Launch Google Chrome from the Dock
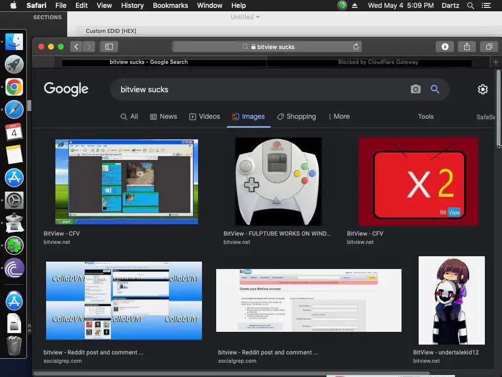Viewport: 502px width, 377px height. click(x=14, y=87)
